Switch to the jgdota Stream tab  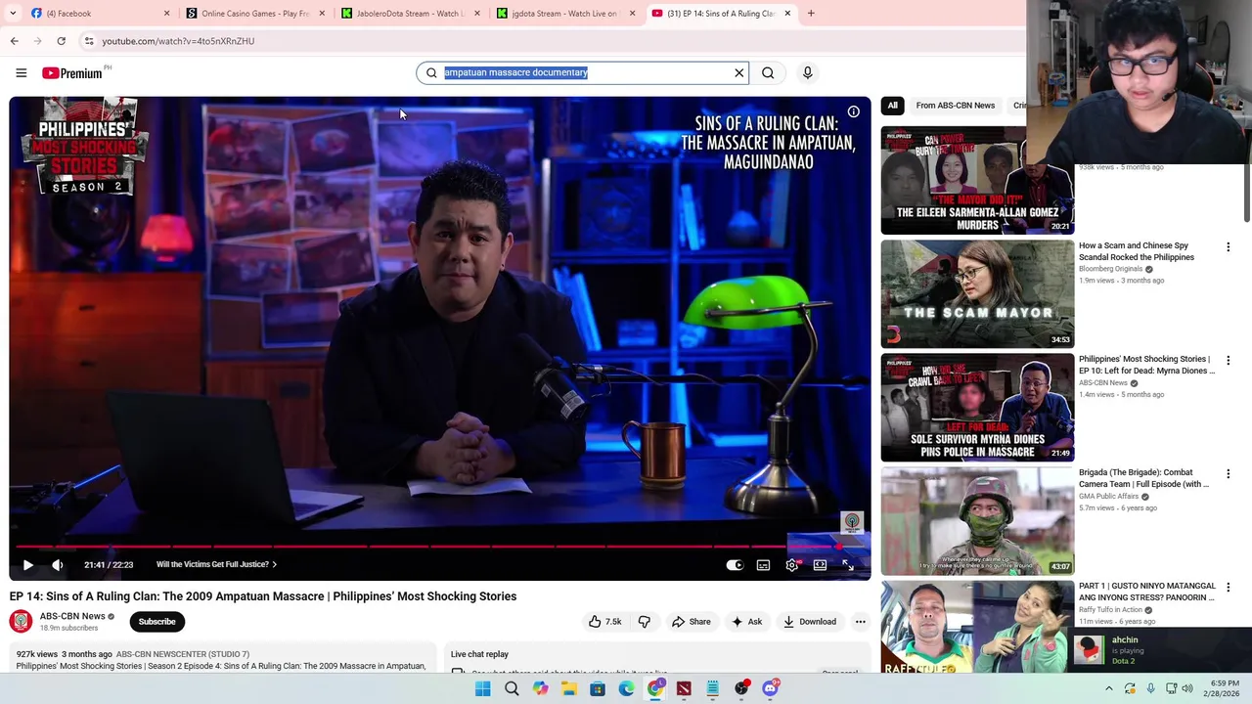(565, 14)
